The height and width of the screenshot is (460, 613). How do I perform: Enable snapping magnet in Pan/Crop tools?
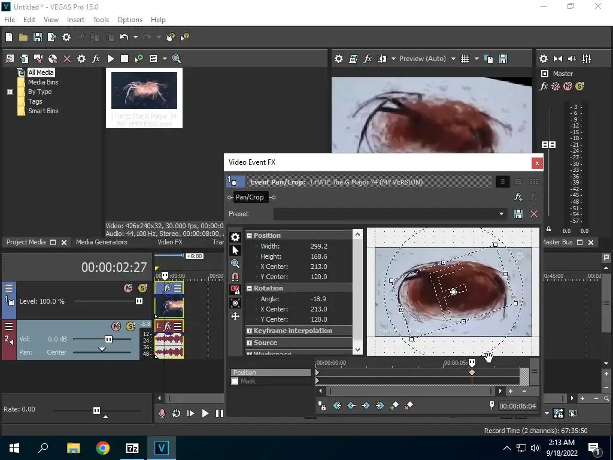tap(235, 277)
